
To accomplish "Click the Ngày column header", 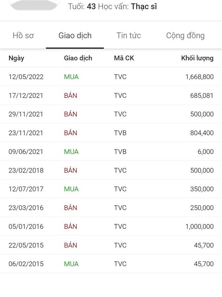I will (16, 58).
